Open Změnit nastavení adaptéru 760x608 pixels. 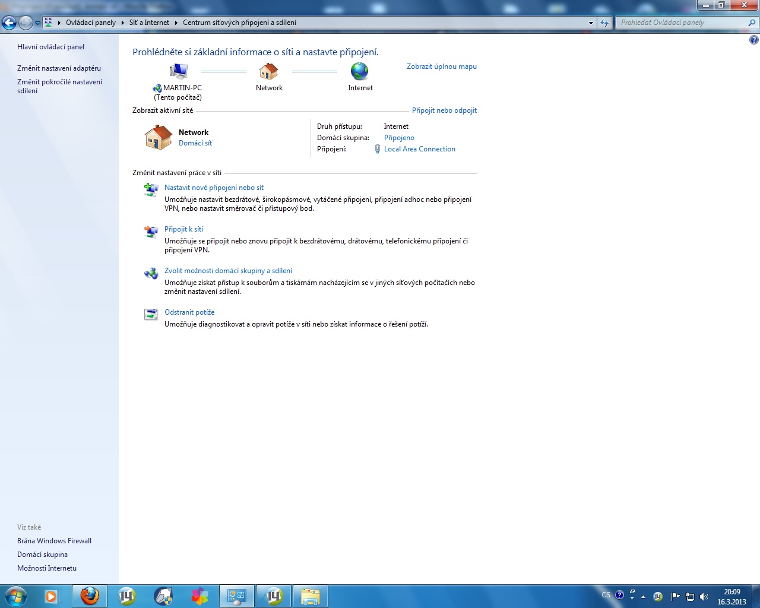tap(59, 68)
